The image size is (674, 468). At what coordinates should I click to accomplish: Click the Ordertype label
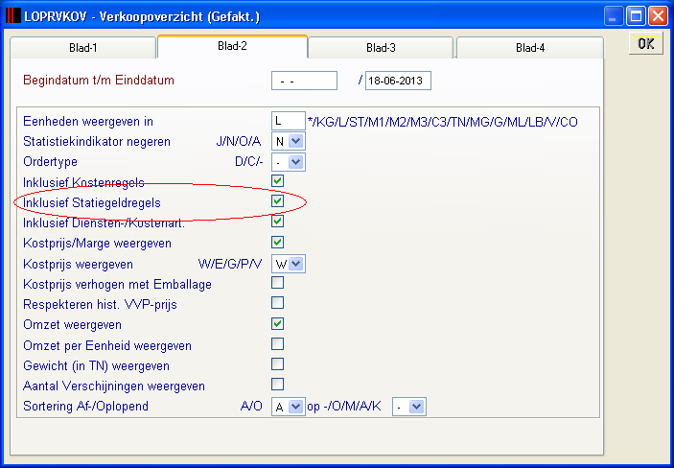pos(50,162)
